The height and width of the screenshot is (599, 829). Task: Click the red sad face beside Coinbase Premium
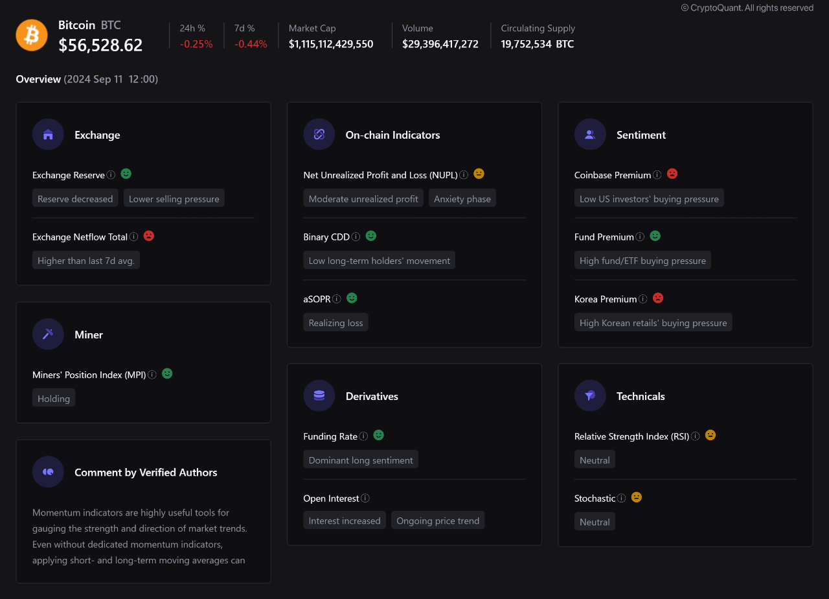[x=672, y=174]
